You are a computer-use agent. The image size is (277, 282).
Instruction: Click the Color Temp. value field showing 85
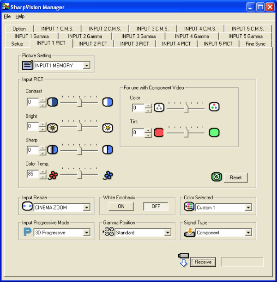pos(33,174)
